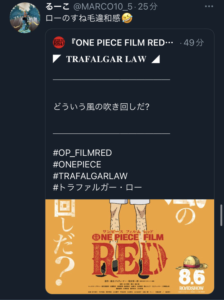Screen dimensions: 224x300
Task: Open the @MARCO10_5 handle
Action: [x=103, y=7]
